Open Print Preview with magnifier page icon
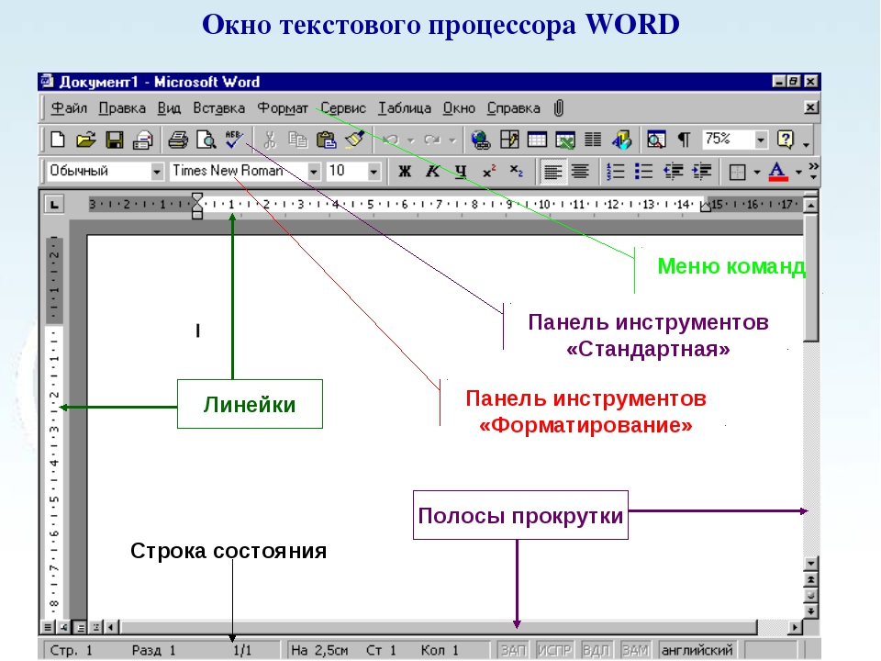Screen dimensions: 881x661 [206, 139]
